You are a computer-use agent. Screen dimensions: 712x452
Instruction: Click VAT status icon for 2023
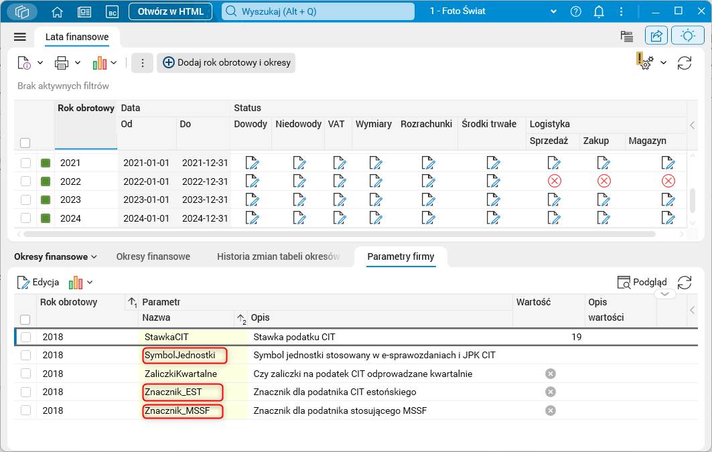point(339,200)
